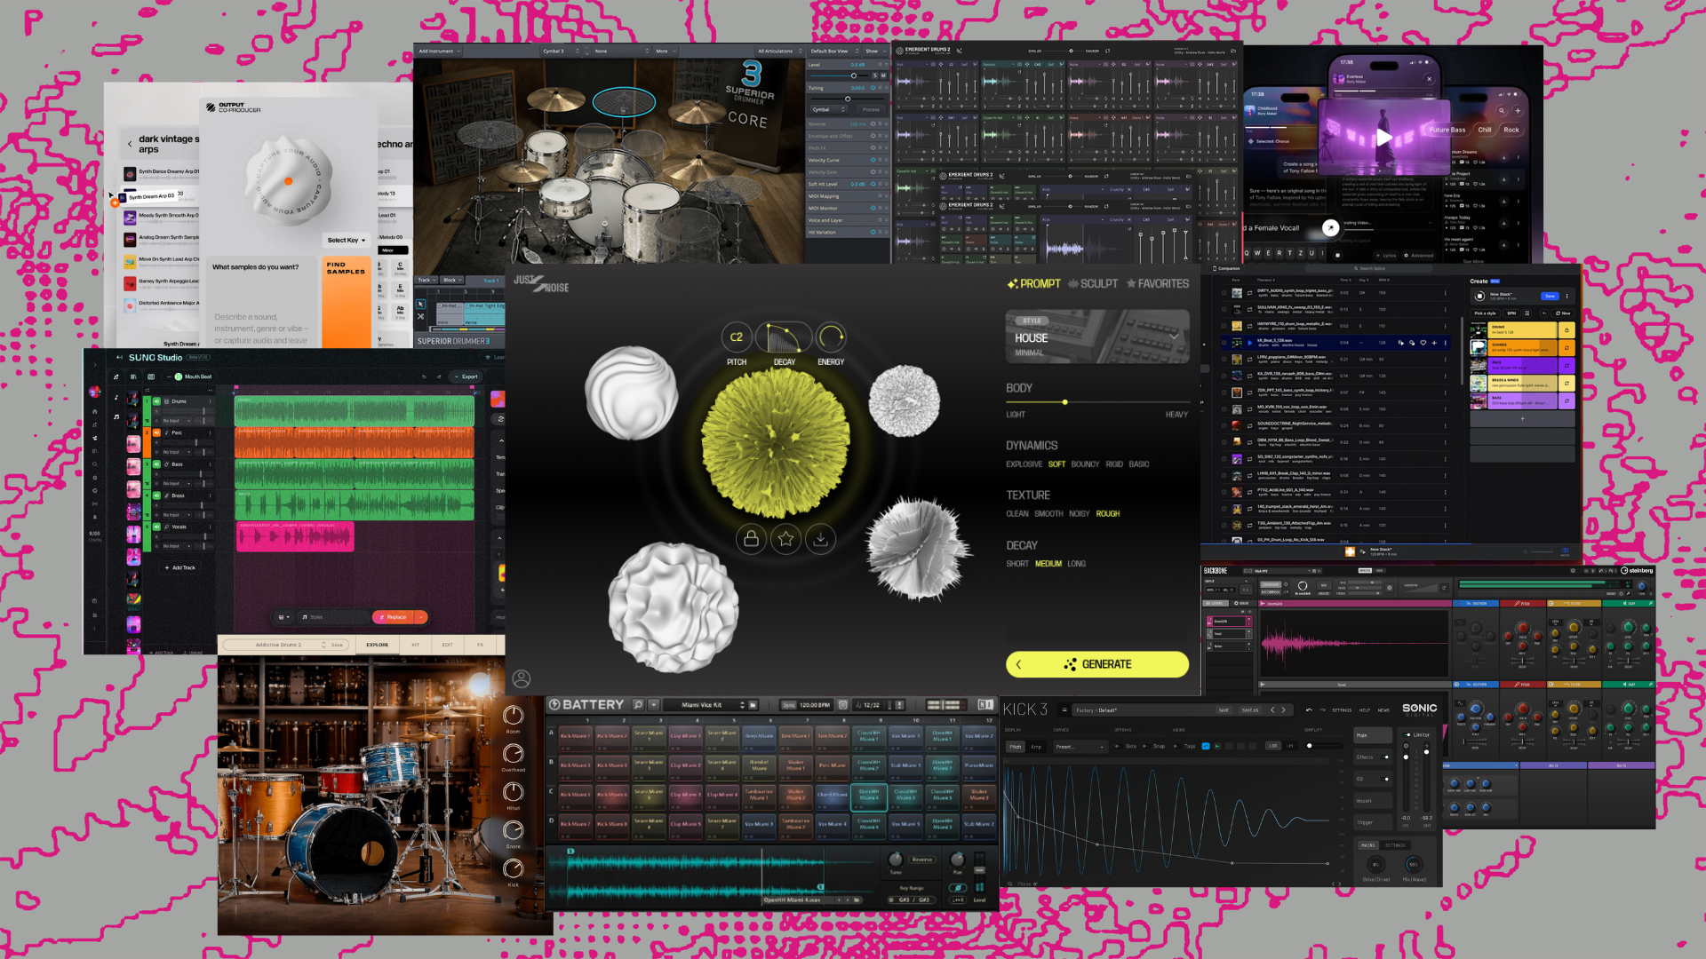Open the search magnifier in Battery's header
The height and width of the screenshot is (959, 1706).
[638, 705]
